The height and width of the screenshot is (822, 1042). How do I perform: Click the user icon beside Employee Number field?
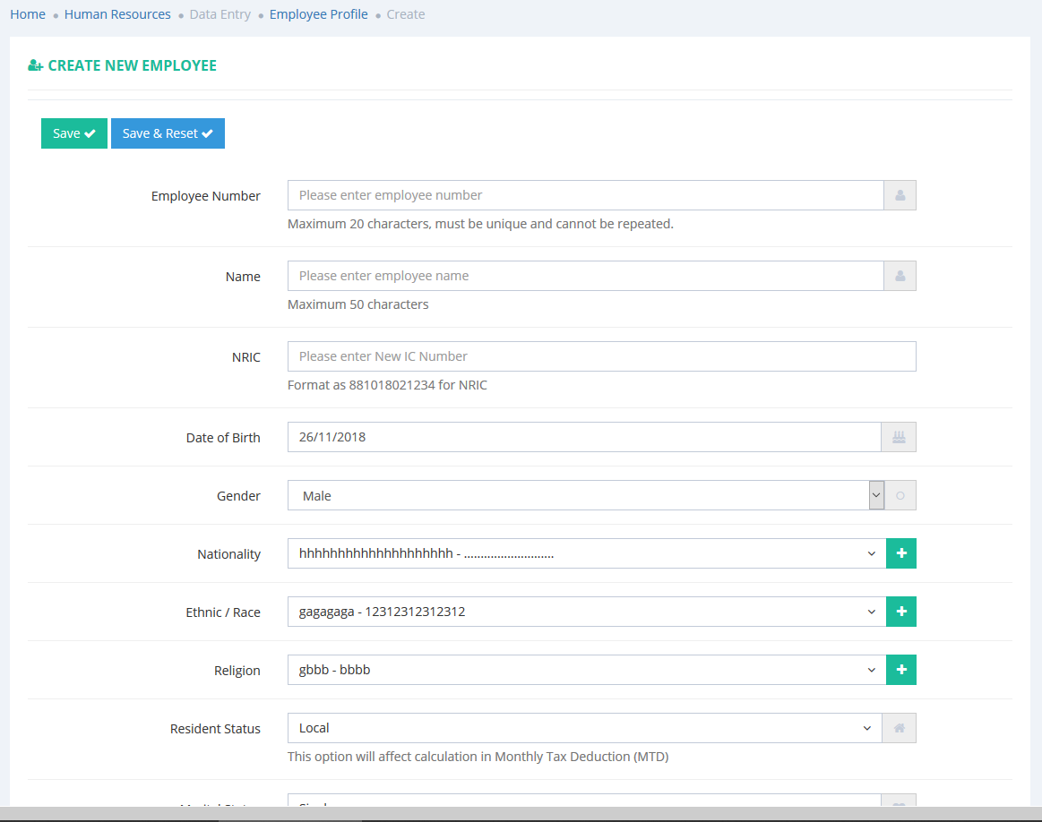coord(900,195)
